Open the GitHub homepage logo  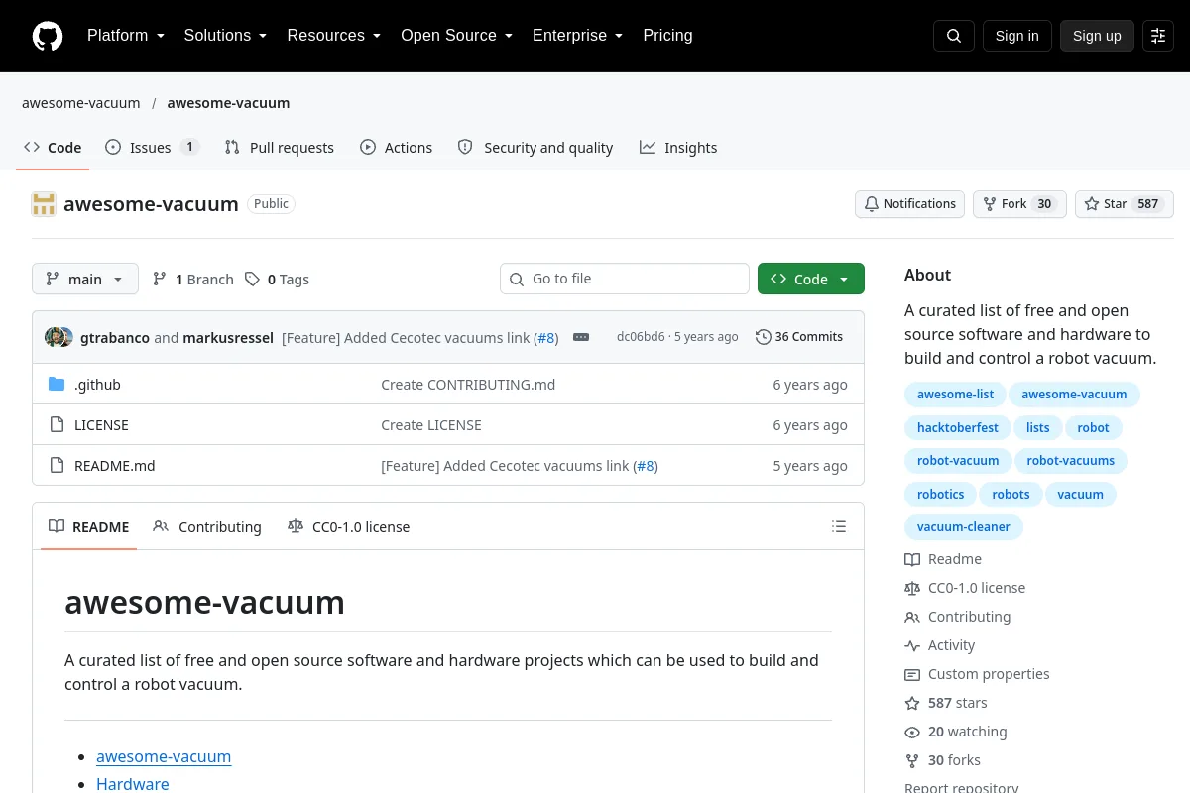coord(48,36)
